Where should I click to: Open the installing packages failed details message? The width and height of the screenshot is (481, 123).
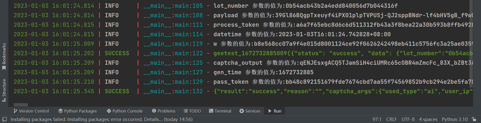click(x=101, y=119)
